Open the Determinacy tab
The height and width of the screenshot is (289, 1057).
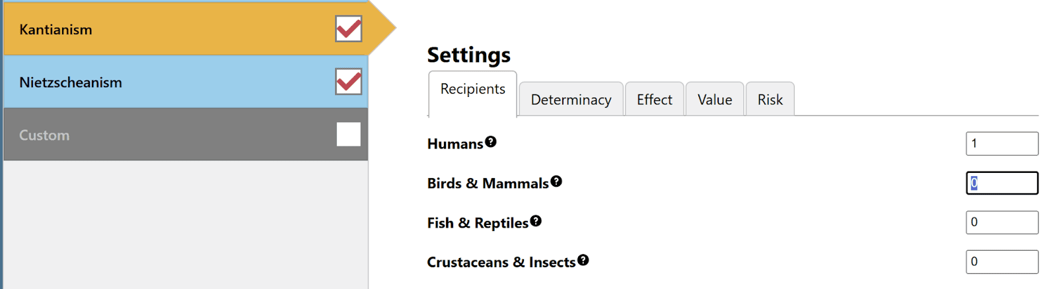(571, 100)
